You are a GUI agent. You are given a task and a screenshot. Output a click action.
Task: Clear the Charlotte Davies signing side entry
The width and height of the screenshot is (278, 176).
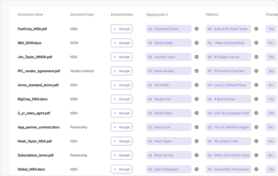pos(197,29)
